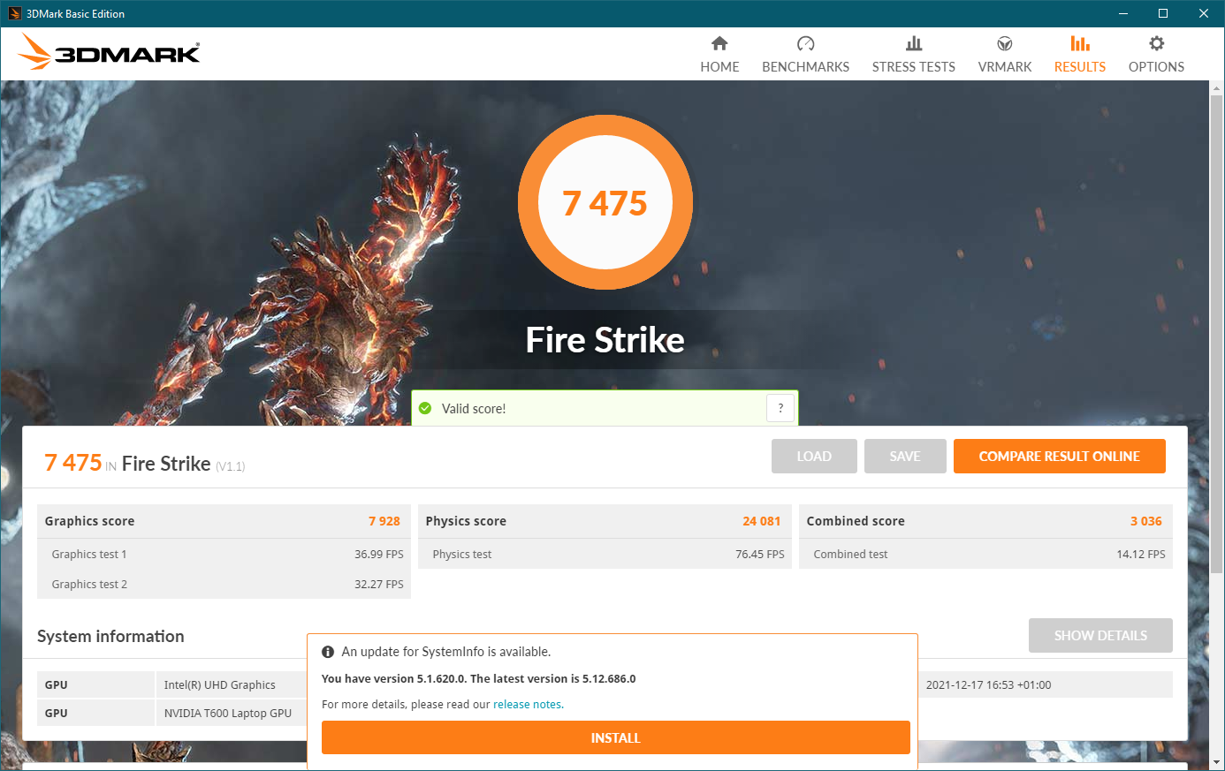Click the SAVE button
The image size is (1225, 771).
[905, 457]
